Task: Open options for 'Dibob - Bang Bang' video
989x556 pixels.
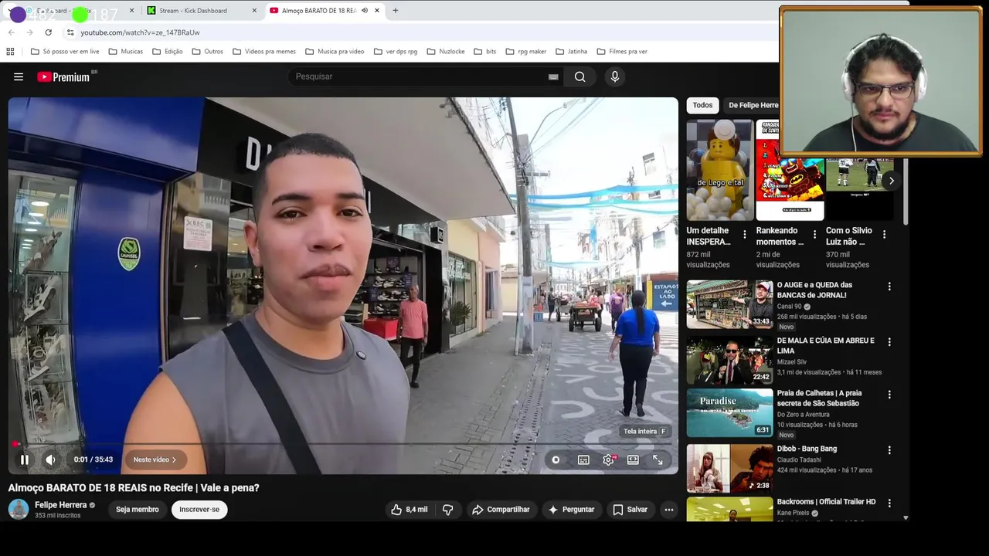Action: click(x=889, y=450)
